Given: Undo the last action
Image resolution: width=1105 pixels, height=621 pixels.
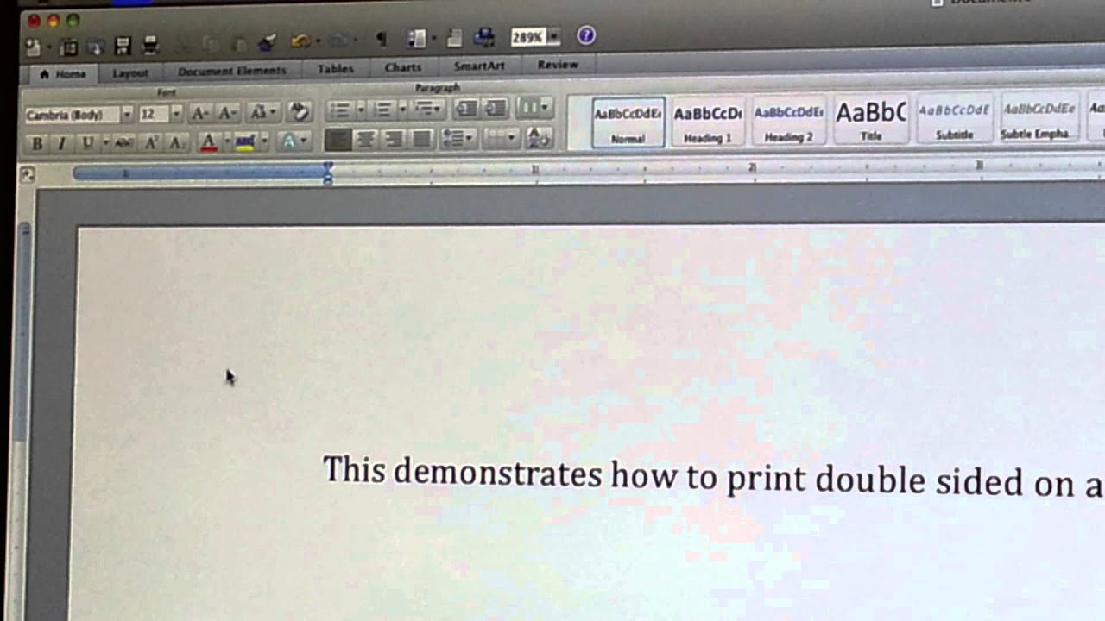Looking at the screenshot, I should click(x=300, y=41).
